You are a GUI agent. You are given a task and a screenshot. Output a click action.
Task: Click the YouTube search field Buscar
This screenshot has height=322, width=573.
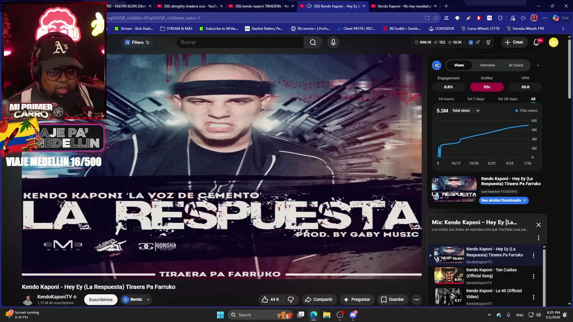pos(239,42)
